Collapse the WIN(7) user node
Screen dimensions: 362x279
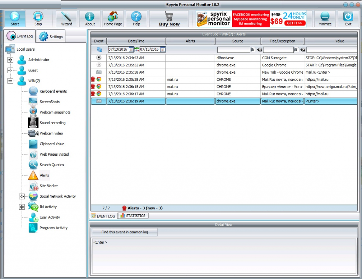coord(10,81)
